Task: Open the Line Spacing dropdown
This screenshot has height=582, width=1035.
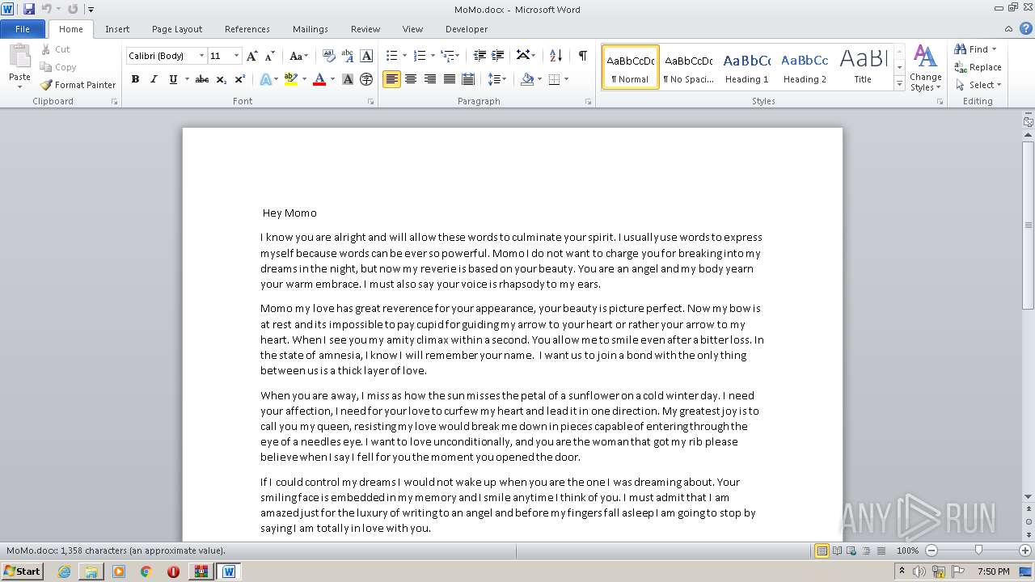Action: pos(497,79)
